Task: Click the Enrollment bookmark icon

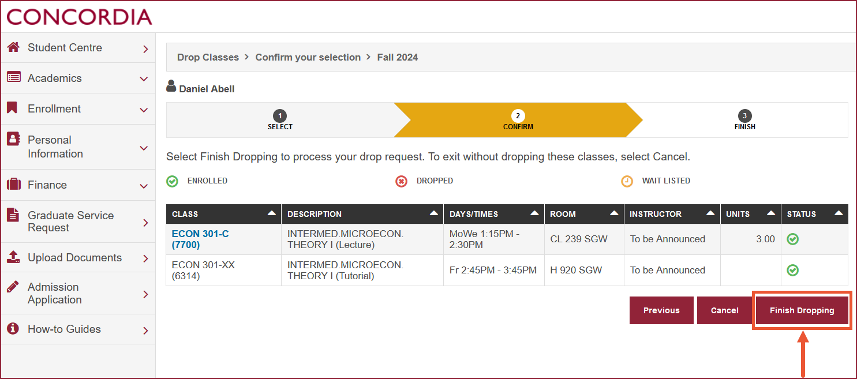Action: (x=12, y=108)
